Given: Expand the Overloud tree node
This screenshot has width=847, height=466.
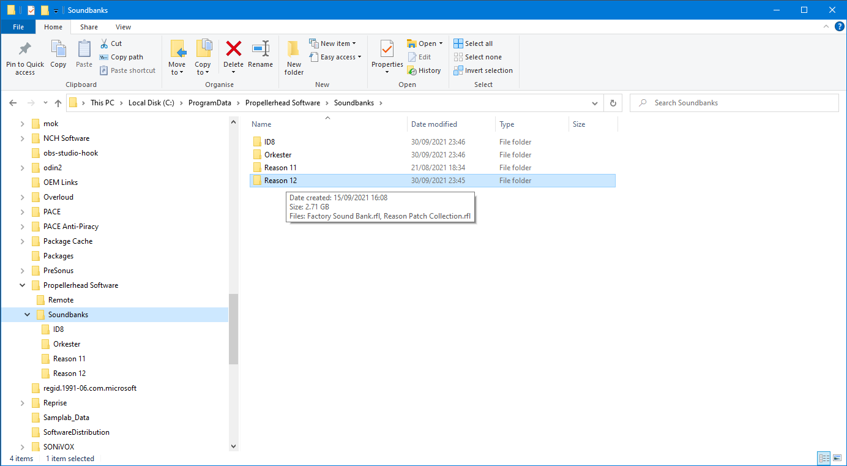Looking at the screenshot, I should pos(23,197).
